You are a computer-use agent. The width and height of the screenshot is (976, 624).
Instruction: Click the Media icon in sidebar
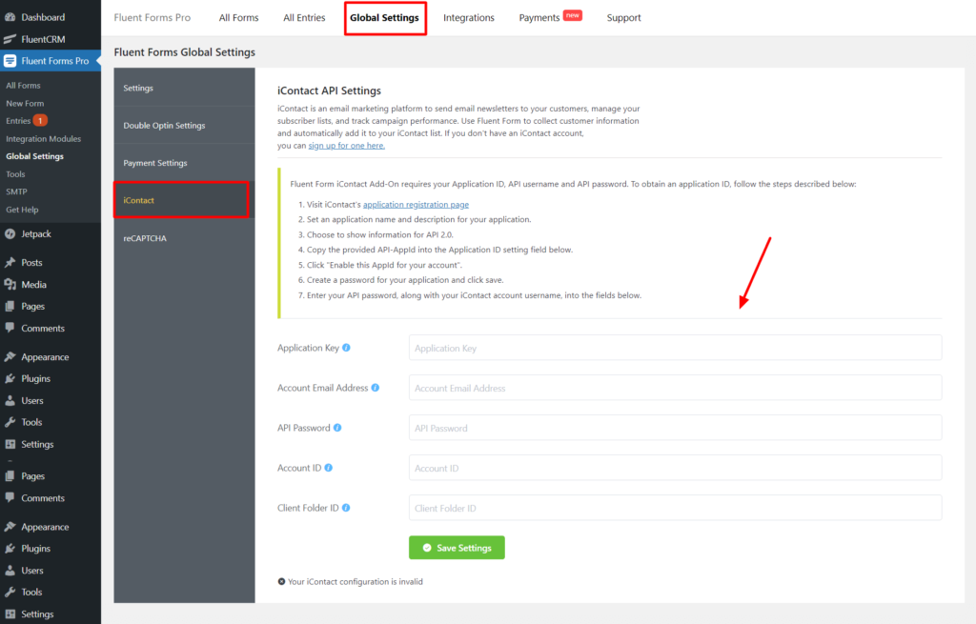10,284
